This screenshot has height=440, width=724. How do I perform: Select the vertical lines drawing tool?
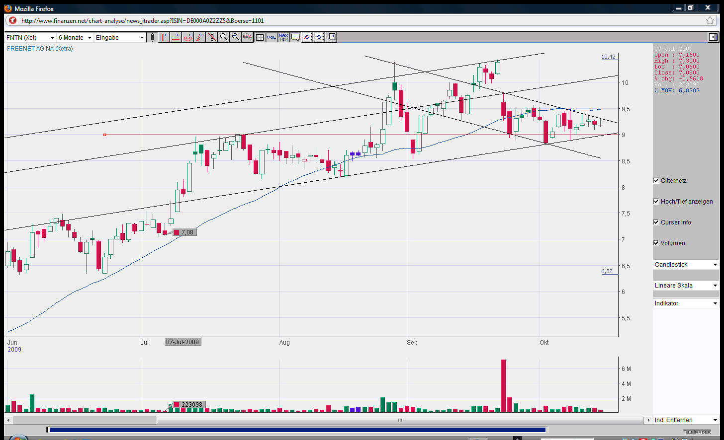[164, 37]
